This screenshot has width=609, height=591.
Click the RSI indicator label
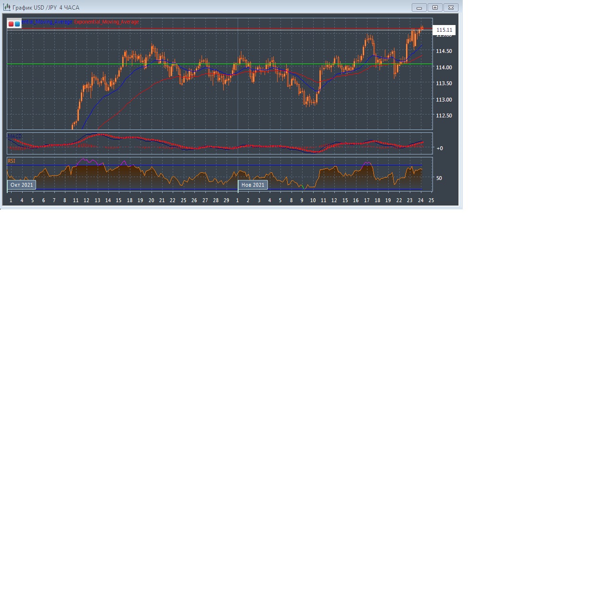point(12,161)
